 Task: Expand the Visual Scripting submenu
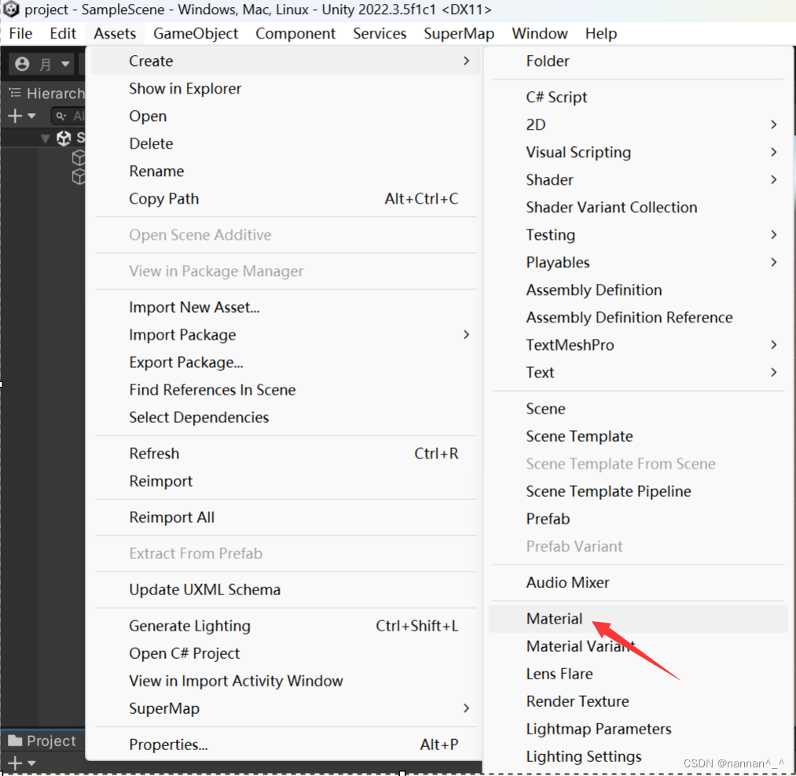(638, 153)
